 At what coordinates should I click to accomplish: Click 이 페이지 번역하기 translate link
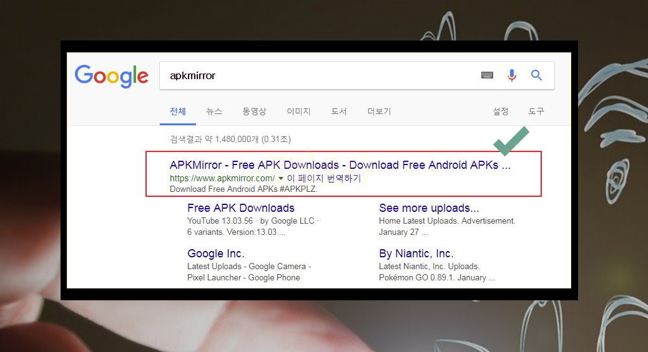click(324, 178)
